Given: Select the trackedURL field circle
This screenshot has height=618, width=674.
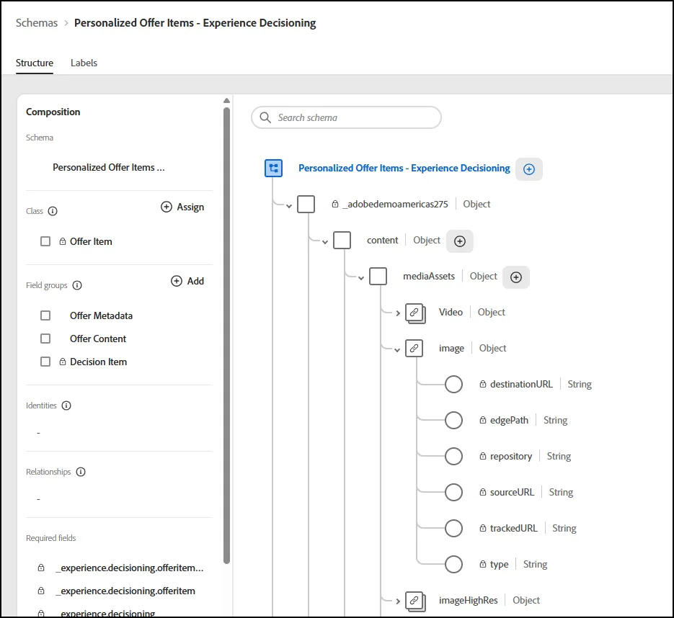Looking at the screenshot, I should coord(453,529).
